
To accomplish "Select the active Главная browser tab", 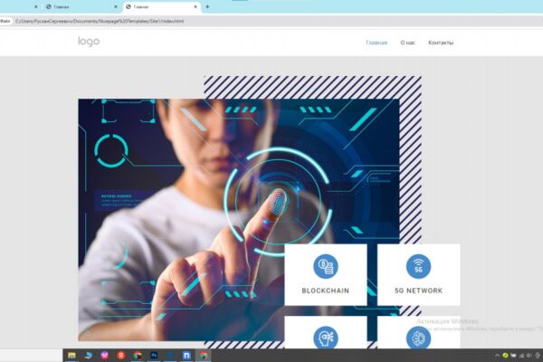I will (x=161, y=7).
